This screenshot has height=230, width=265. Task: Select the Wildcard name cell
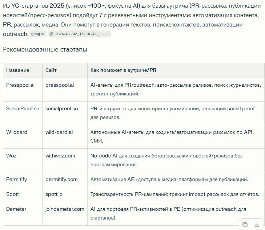tap(17, 132)
